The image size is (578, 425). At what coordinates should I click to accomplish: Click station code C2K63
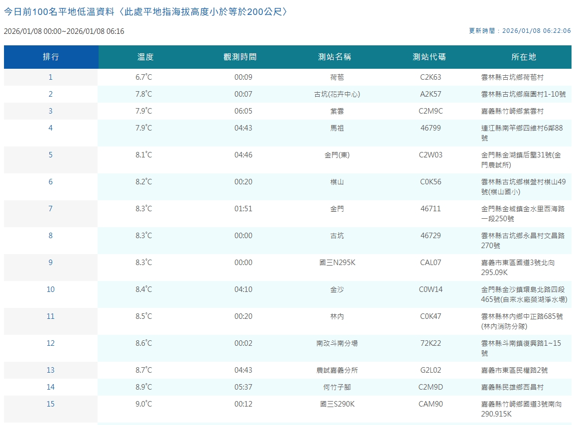pyautogui.click(x=431, y=77)
